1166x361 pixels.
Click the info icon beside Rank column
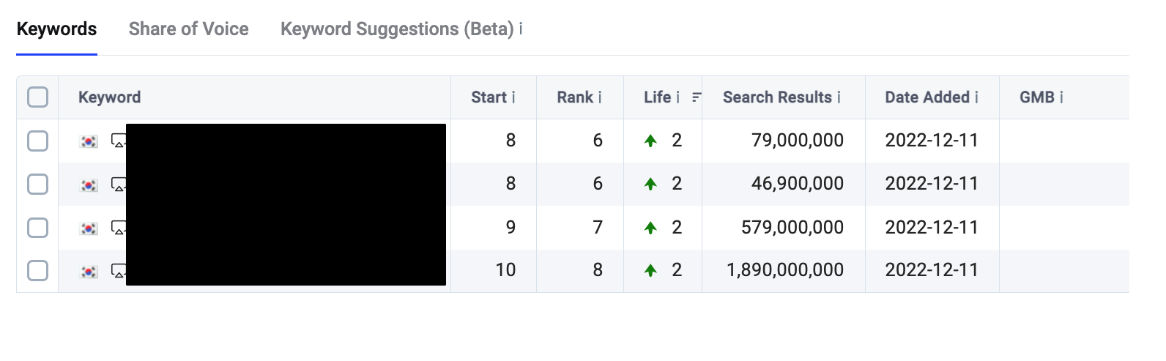point(600,97)
